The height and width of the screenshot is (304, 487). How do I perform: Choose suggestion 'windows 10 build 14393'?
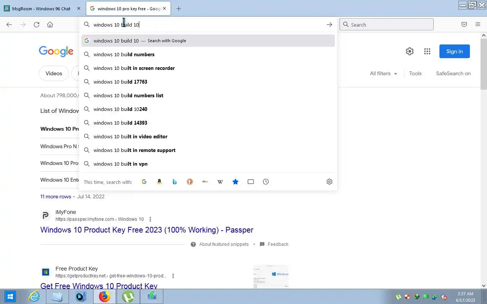[208, 123]
